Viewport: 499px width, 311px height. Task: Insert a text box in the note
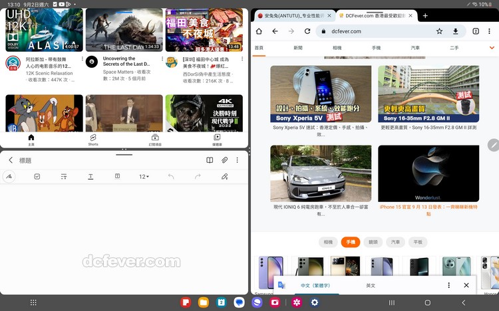(117, 176)
